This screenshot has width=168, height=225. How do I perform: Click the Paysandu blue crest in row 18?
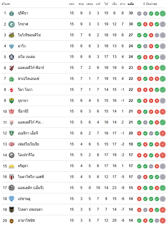pyautogui.click(x=12, y=199)
